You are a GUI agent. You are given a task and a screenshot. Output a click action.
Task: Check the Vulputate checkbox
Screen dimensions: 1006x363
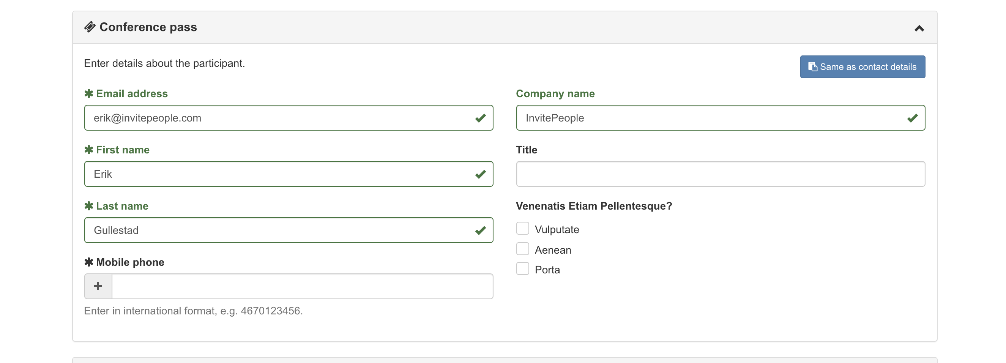pos(522,229)
